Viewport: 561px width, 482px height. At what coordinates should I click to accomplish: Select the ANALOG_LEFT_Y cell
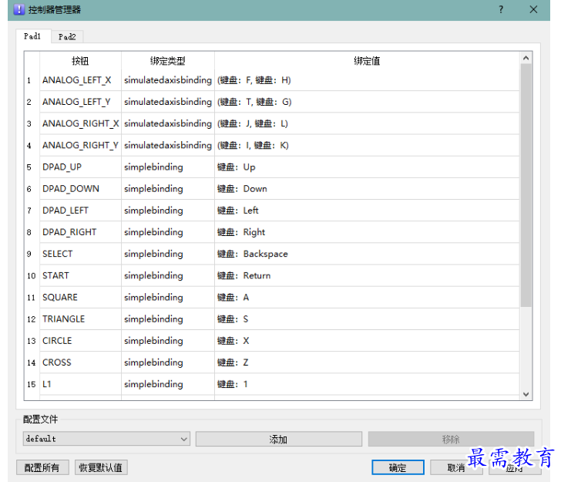click(80, 102)
